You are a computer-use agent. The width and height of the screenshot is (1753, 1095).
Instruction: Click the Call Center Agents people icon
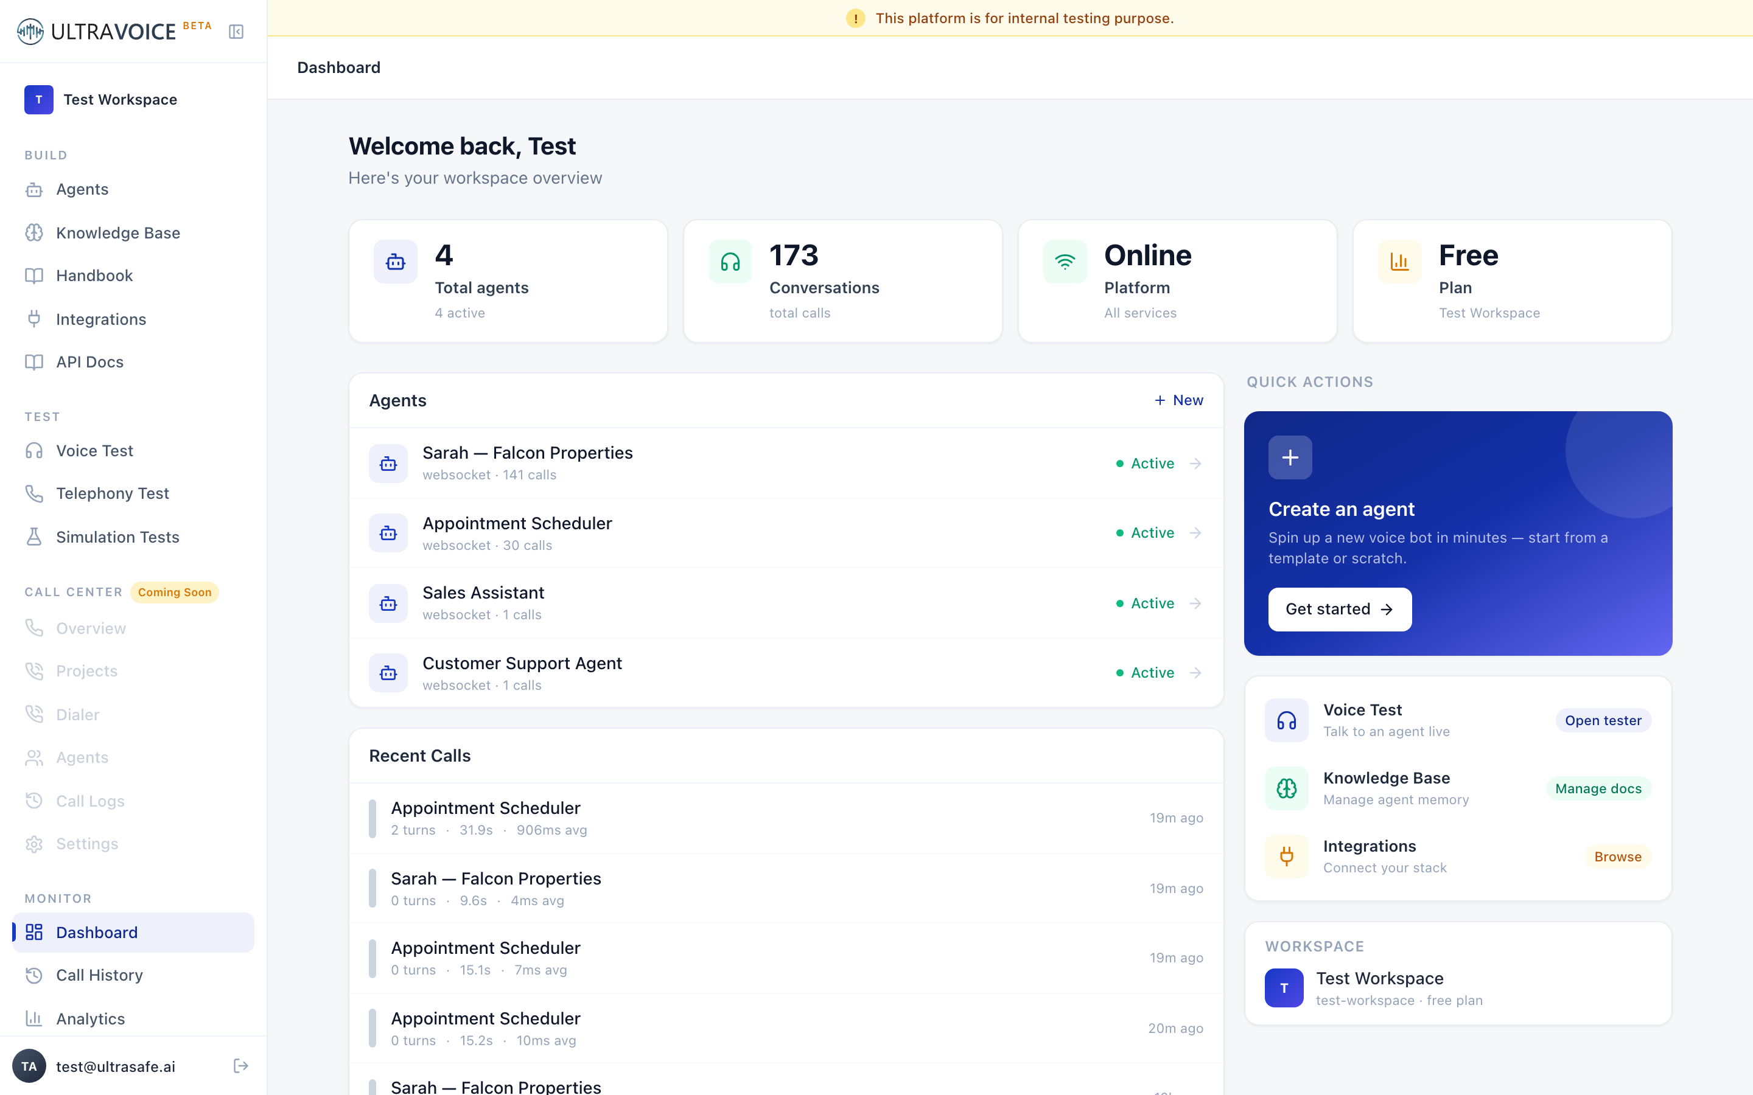34,757
